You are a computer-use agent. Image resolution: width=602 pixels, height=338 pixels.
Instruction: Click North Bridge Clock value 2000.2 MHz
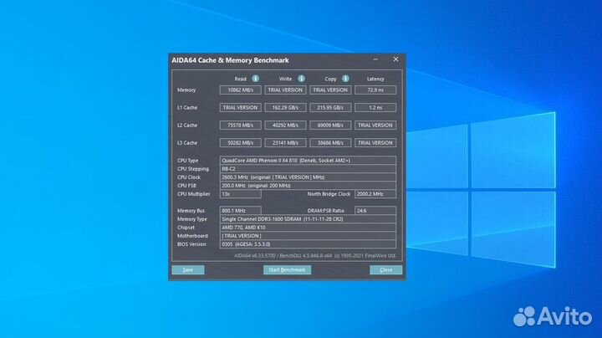[x=375, y=194]
